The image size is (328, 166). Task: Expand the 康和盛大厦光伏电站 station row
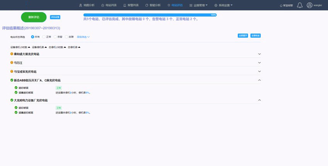coord(259,54)
